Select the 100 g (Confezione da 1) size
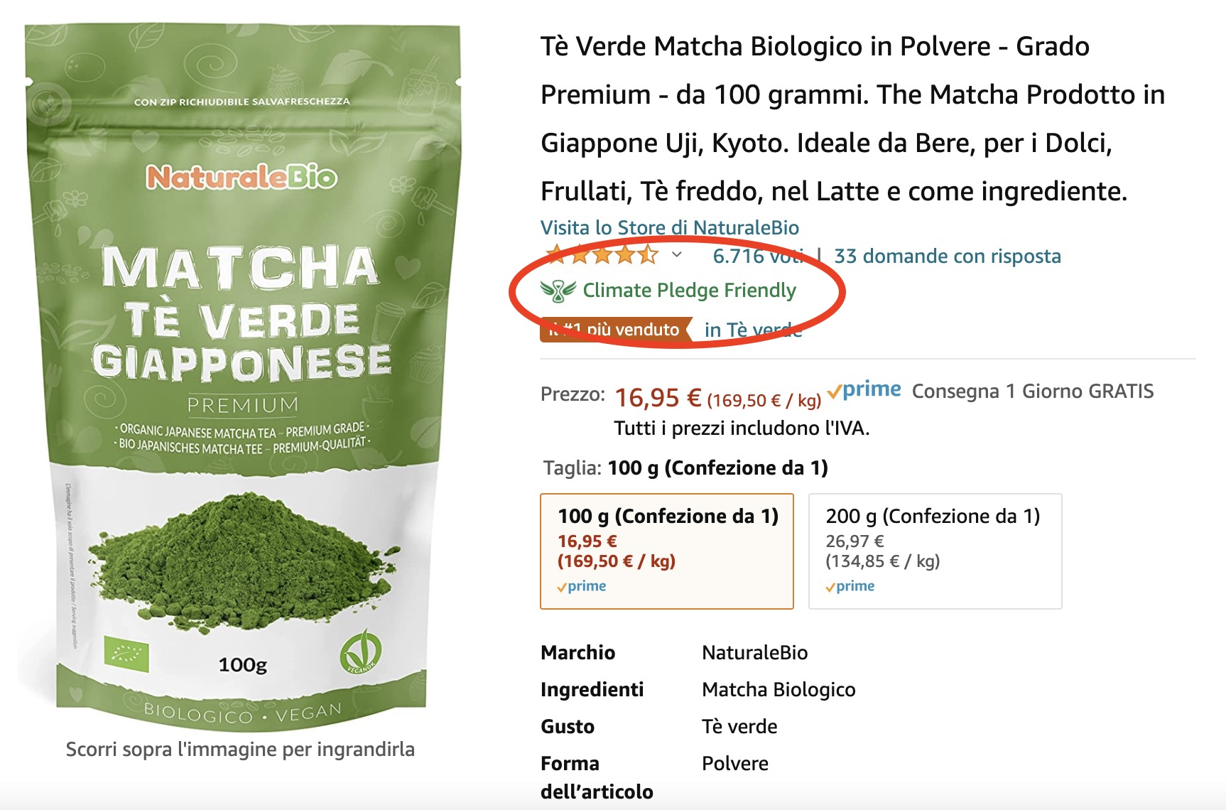The height and width of the screenshot is (810, 1226). [x=667, y=551]
